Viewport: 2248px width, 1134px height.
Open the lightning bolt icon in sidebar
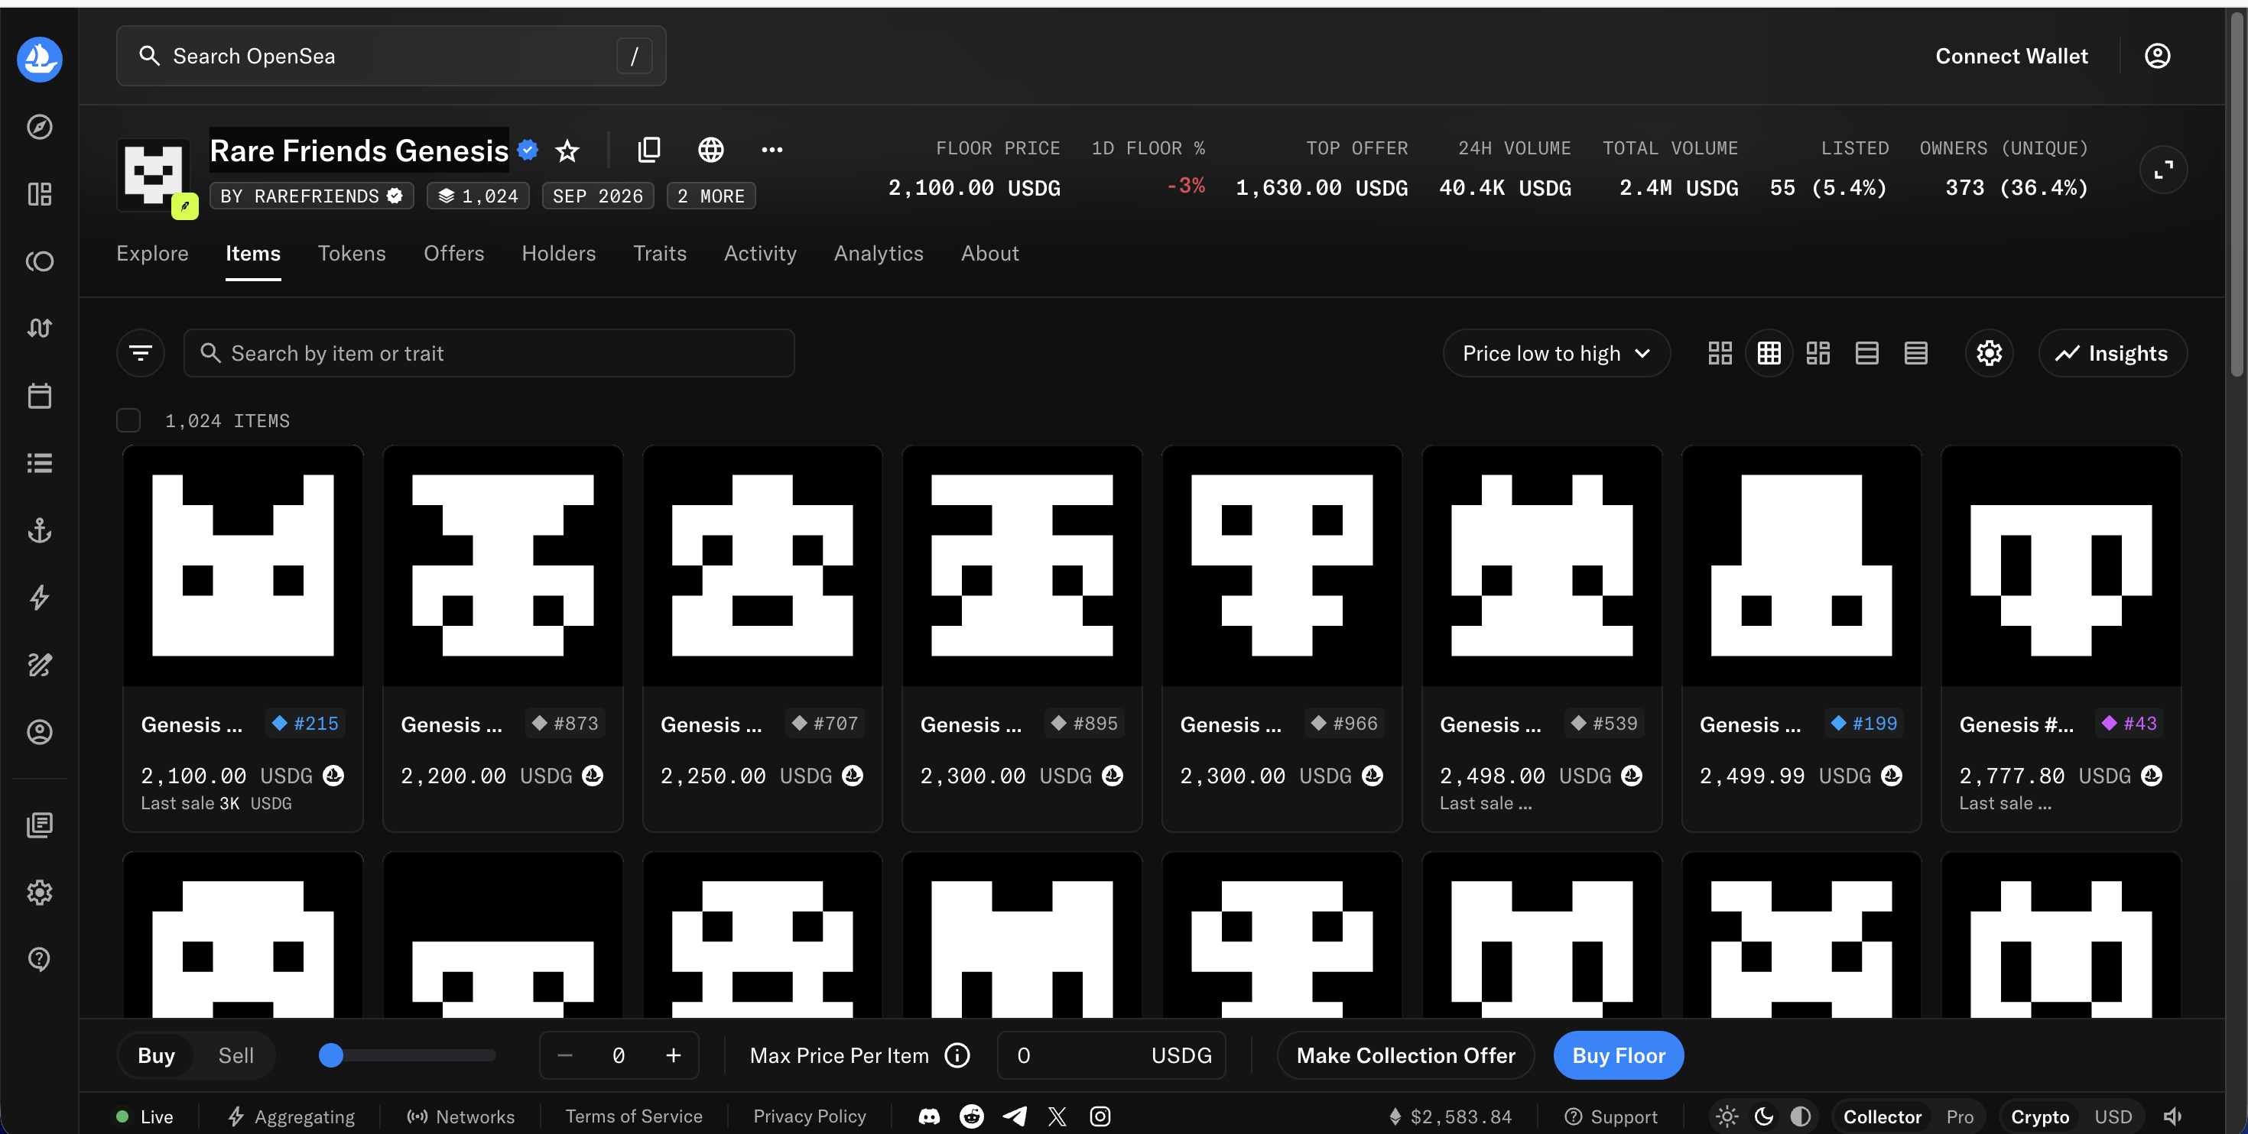39,598
